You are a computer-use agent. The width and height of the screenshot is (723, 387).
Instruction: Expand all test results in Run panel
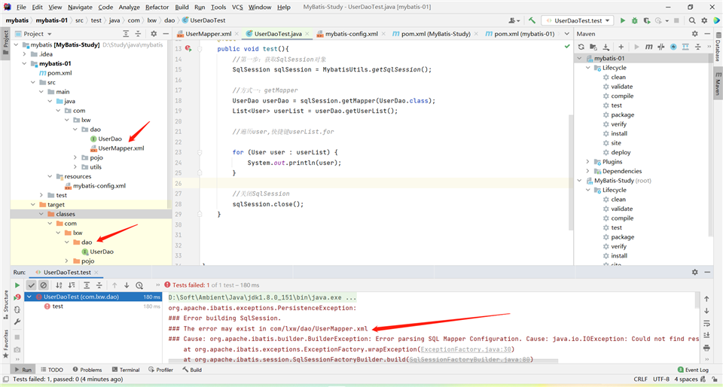87,285
